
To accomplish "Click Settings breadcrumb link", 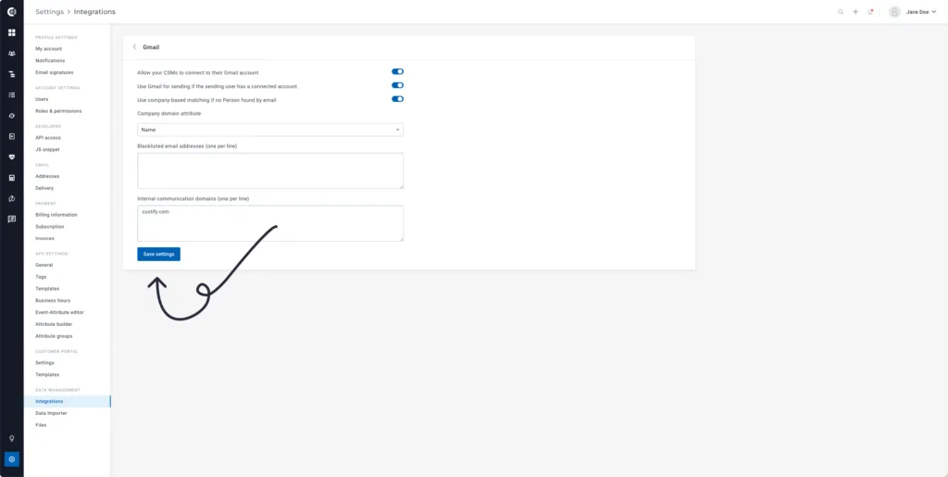I will click(50, 11).
